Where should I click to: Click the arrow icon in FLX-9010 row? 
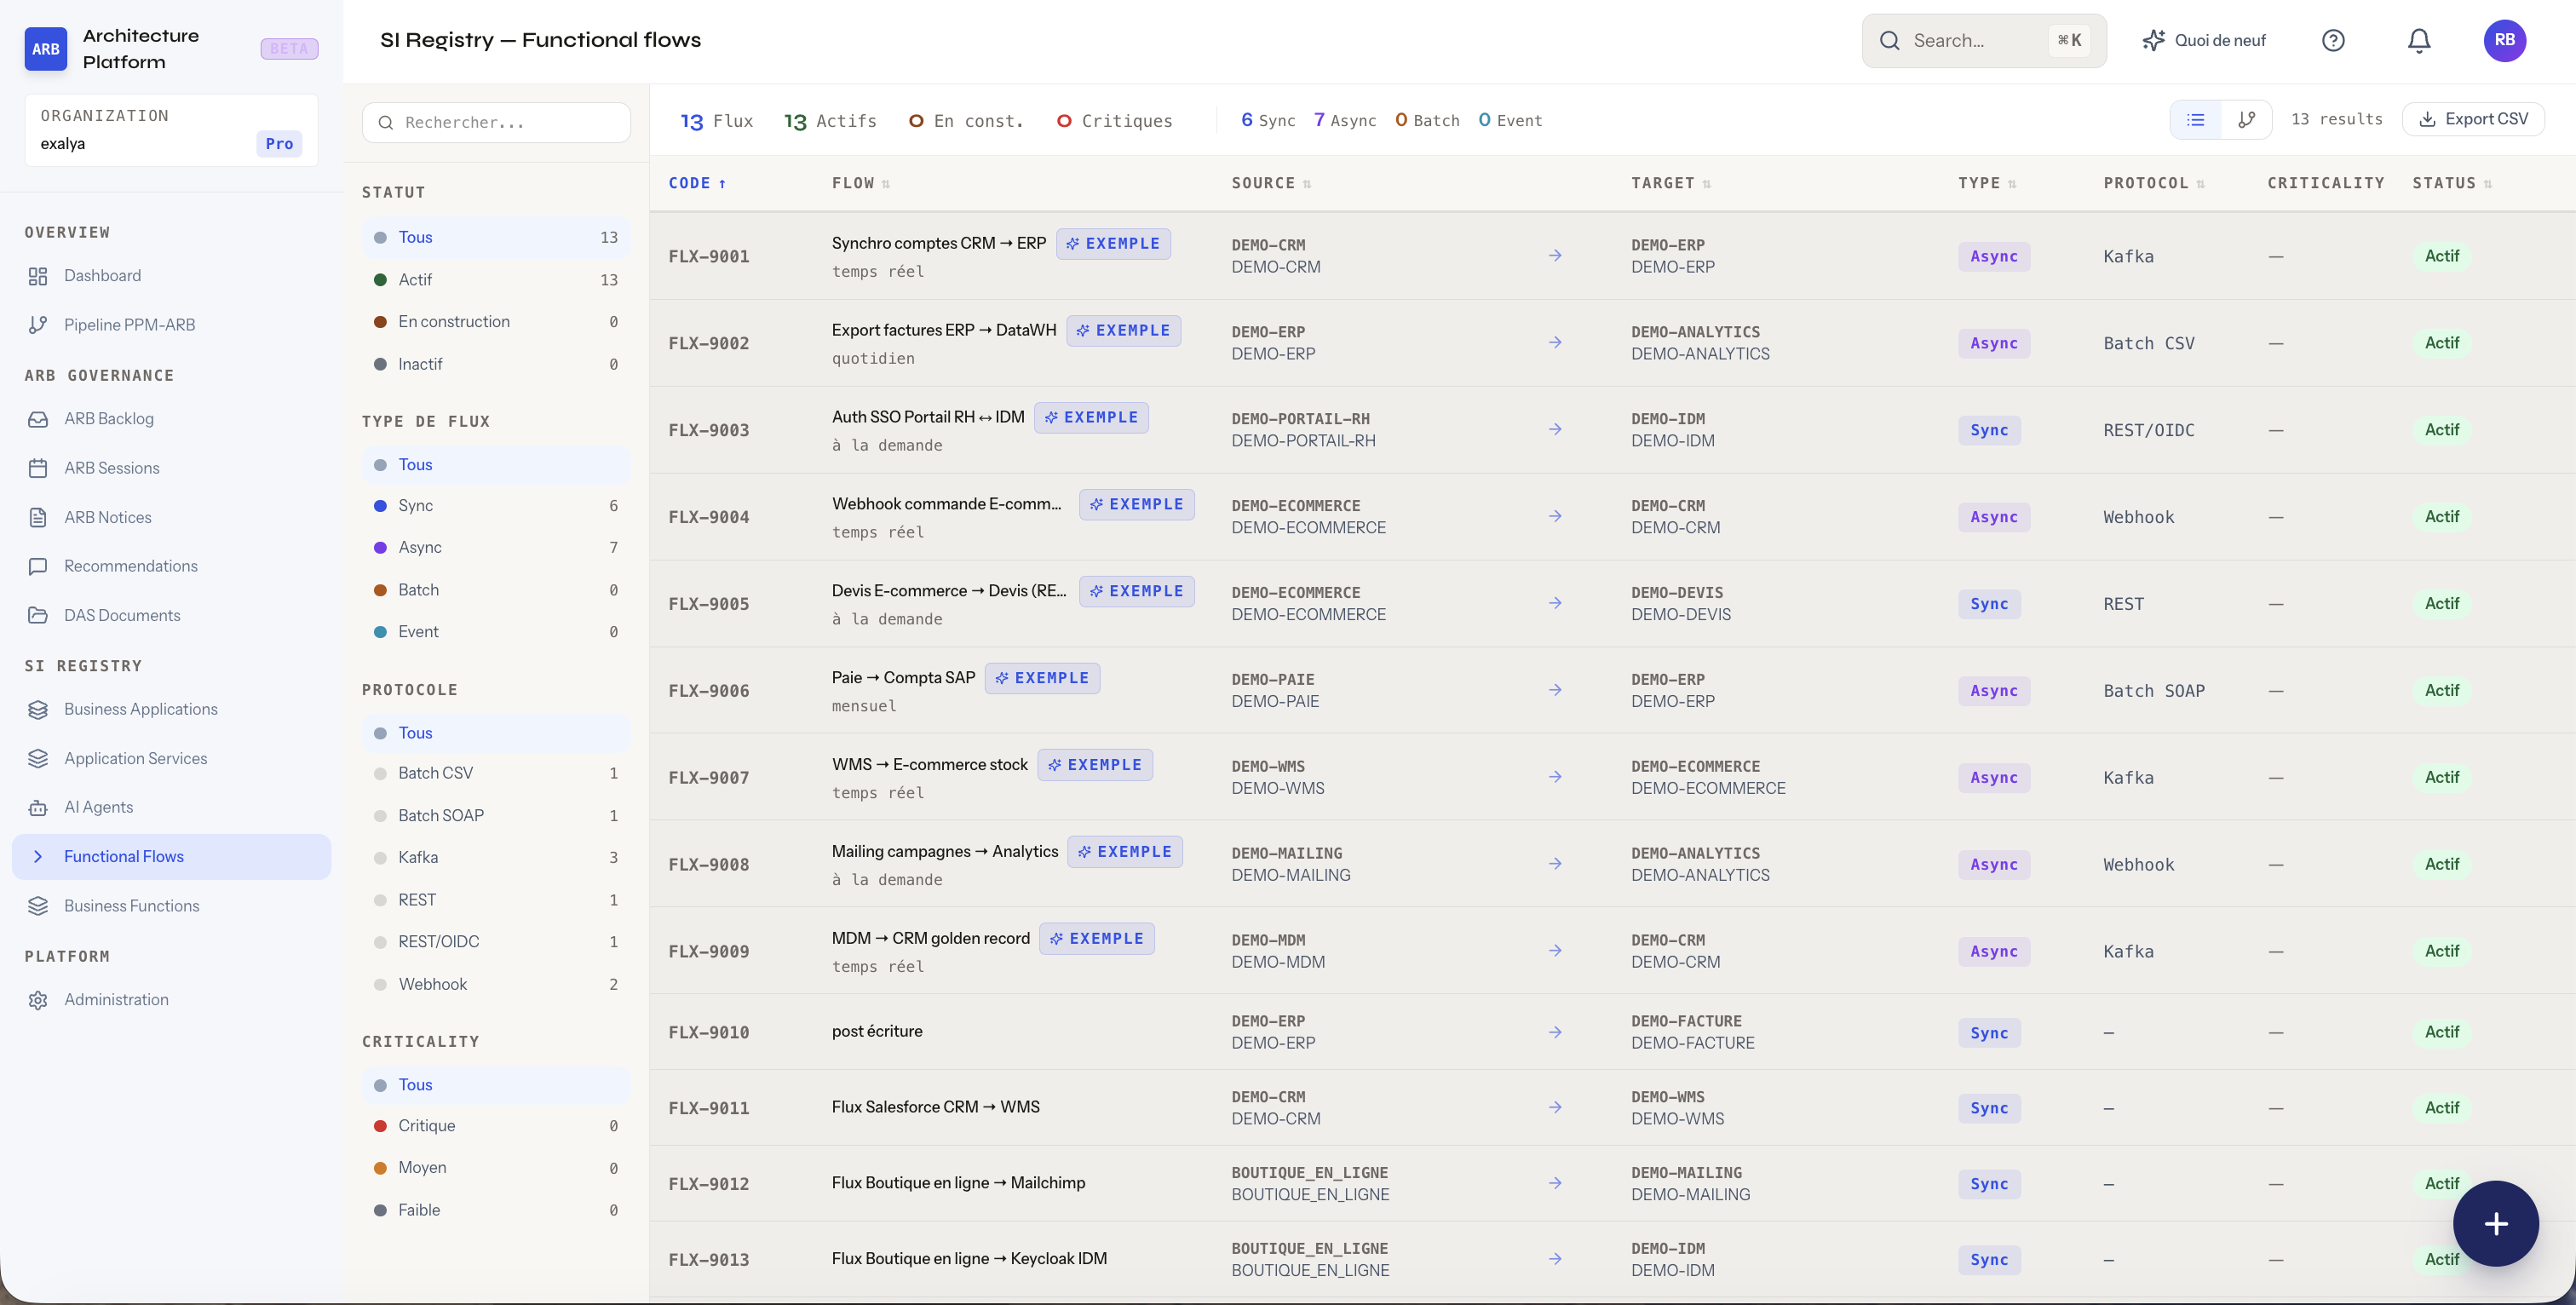coord(1555,1032)
